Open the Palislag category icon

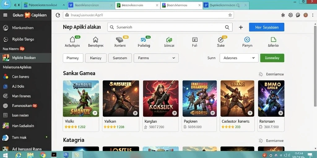click(x=143, y=39)
